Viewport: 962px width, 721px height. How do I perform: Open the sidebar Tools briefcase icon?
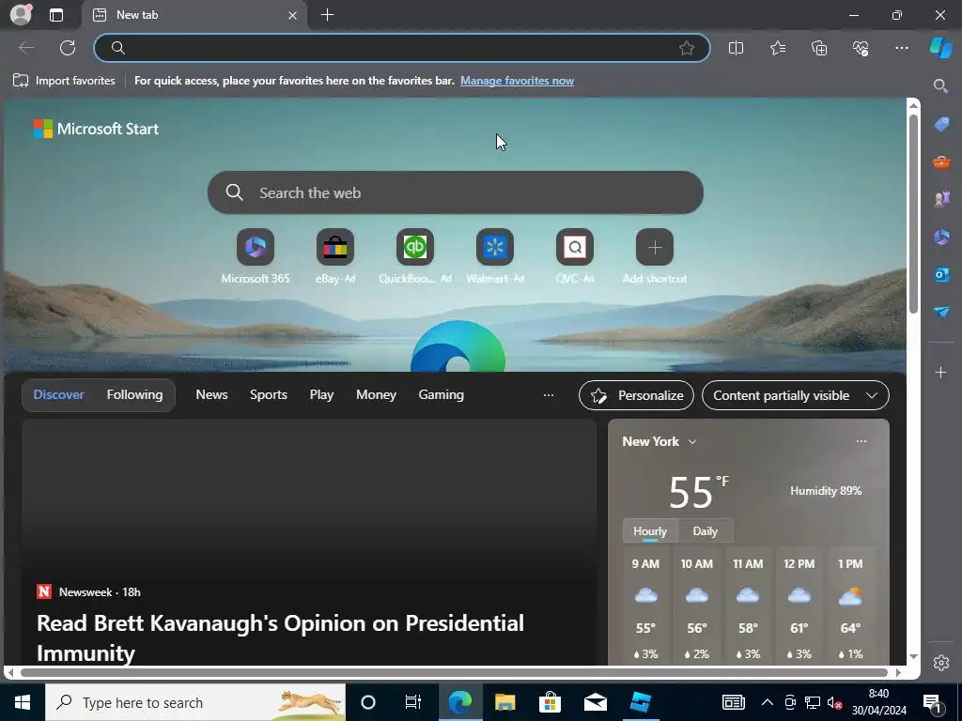[941, 161]
